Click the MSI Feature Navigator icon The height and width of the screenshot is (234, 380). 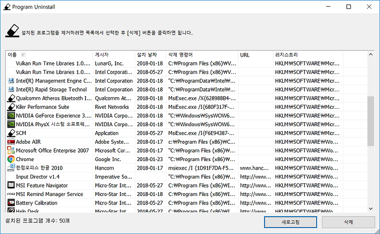tap(11, 185)
